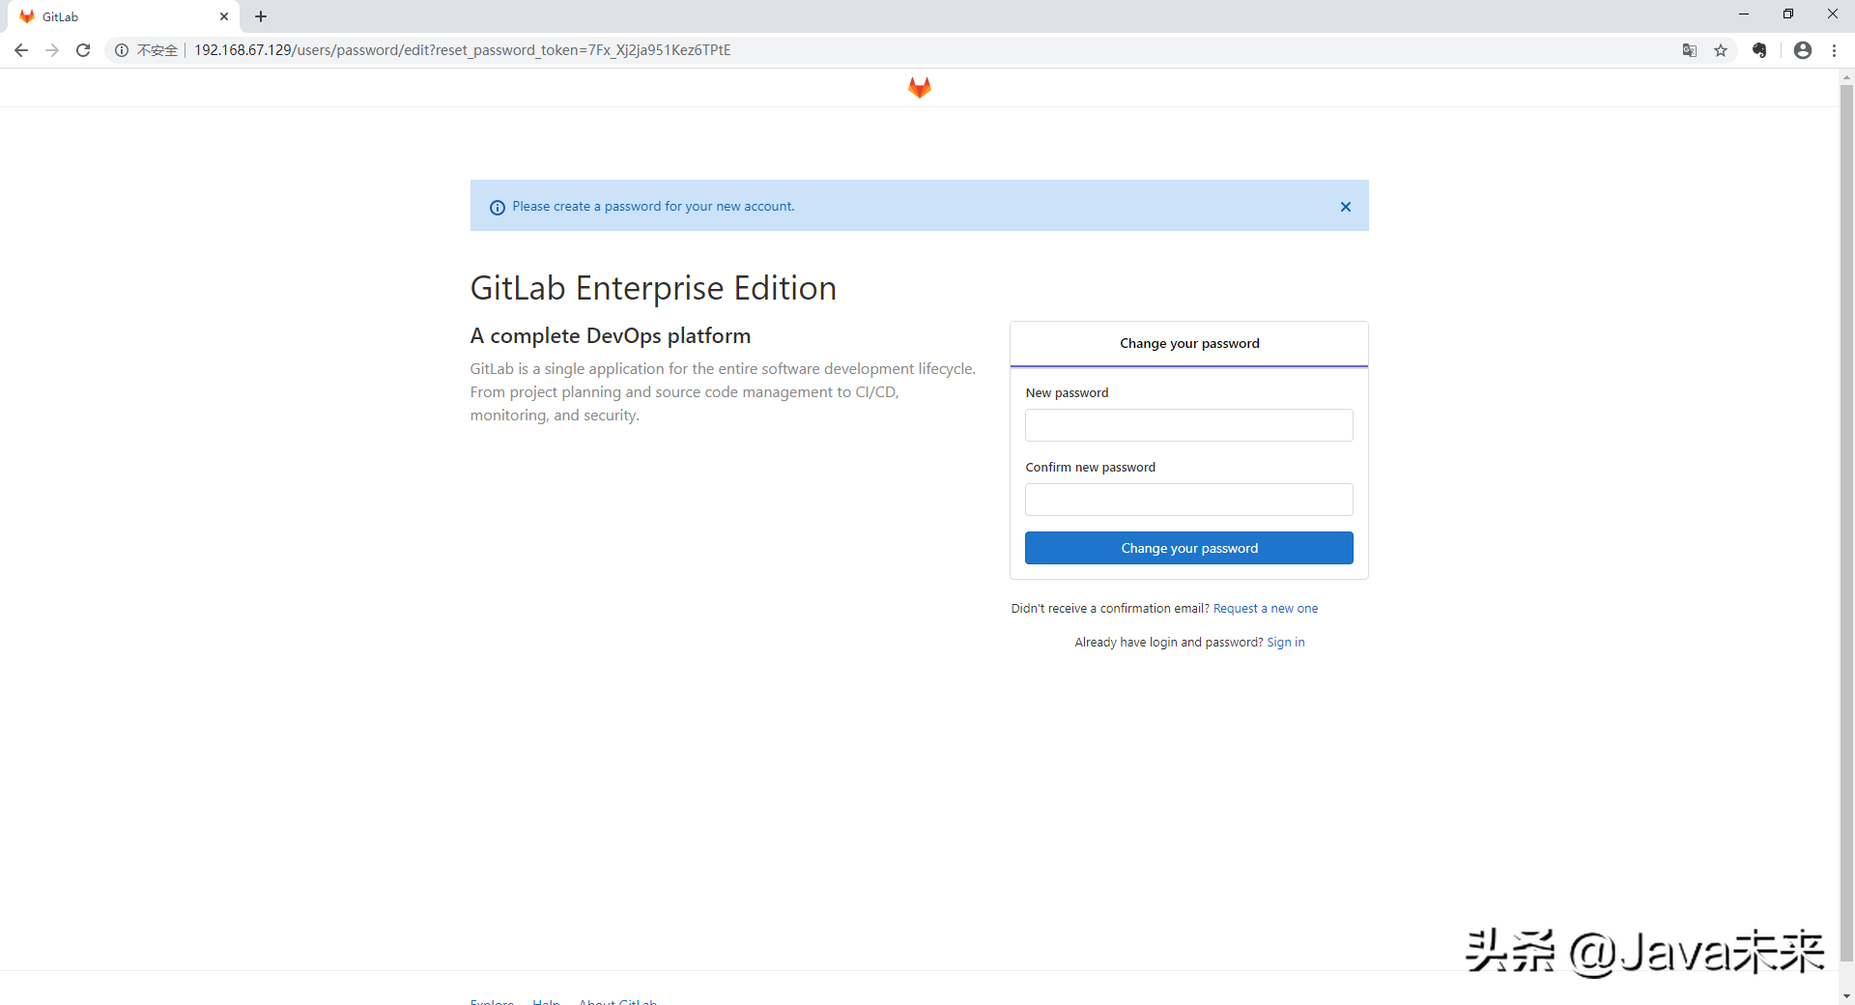Select the Change your password tab header

[1188, 344]
